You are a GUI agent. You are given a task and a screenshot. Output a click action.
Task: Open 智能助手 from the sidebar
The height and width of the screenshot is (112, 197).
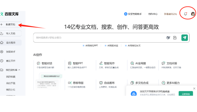tap(11, 52)
